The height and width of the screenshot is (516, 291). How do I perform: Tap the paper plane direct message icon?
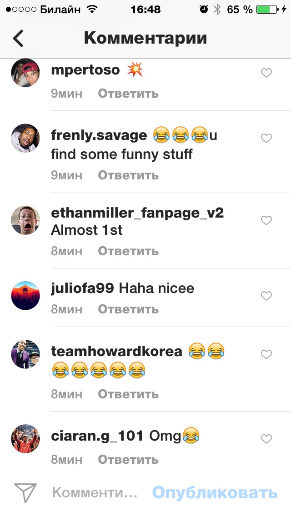point(25,493)
